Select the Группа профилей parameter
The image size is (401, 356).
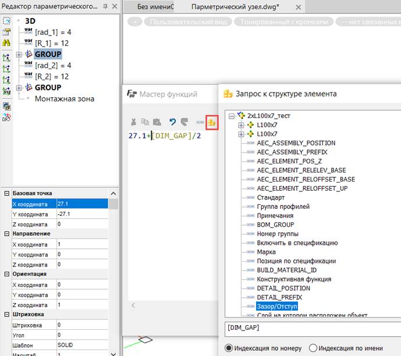283,207
